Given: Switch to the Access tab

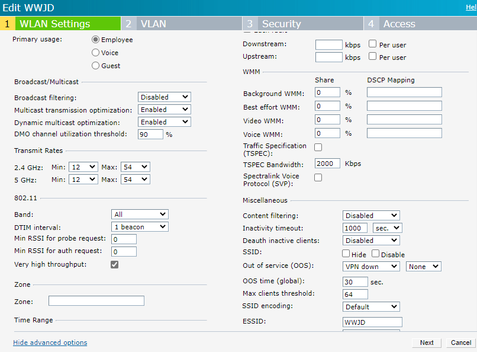Looking at the screenshot, I should pyautogui.click(x=397, y=24).
